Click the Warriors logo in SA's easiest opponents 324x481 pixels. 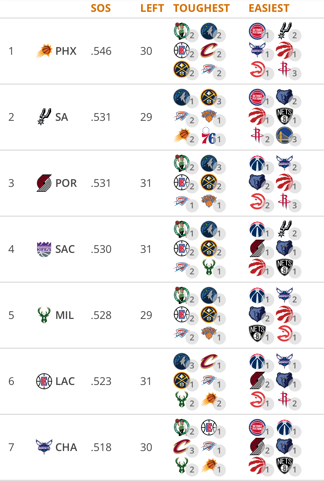tap(284, 135)
